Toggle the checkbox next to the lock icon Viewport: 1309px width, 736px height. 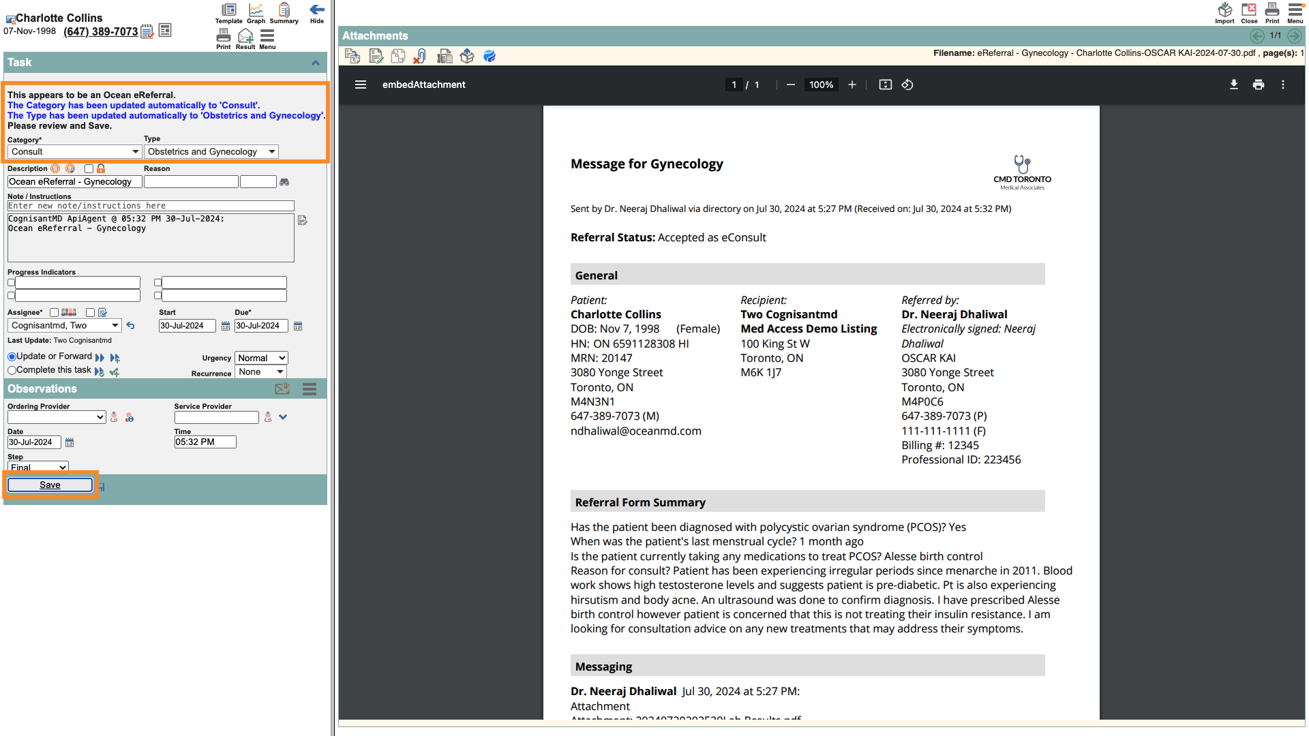point(89,168)
